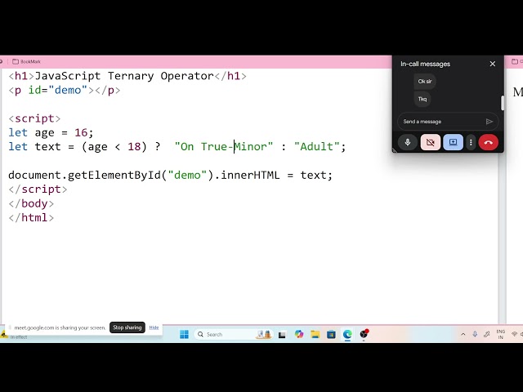
Task: Click the closing </body> tag
Action: coord(31,203)
